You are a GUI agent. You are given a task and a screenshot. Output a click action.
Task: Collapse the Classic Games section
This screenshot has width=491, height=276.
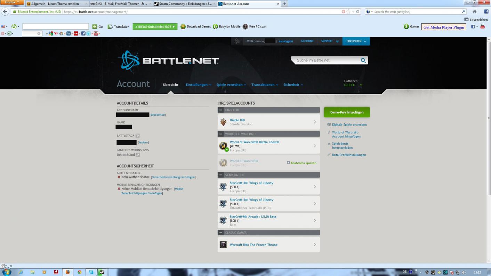221,233
